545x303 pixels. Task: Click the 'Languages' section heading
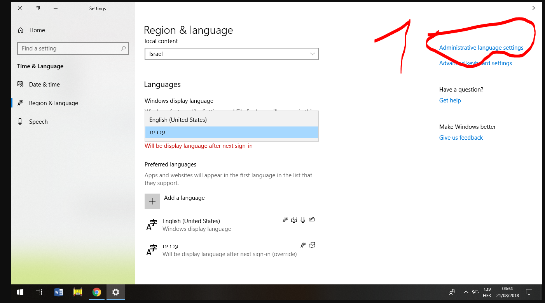click(x=162, y=85)
